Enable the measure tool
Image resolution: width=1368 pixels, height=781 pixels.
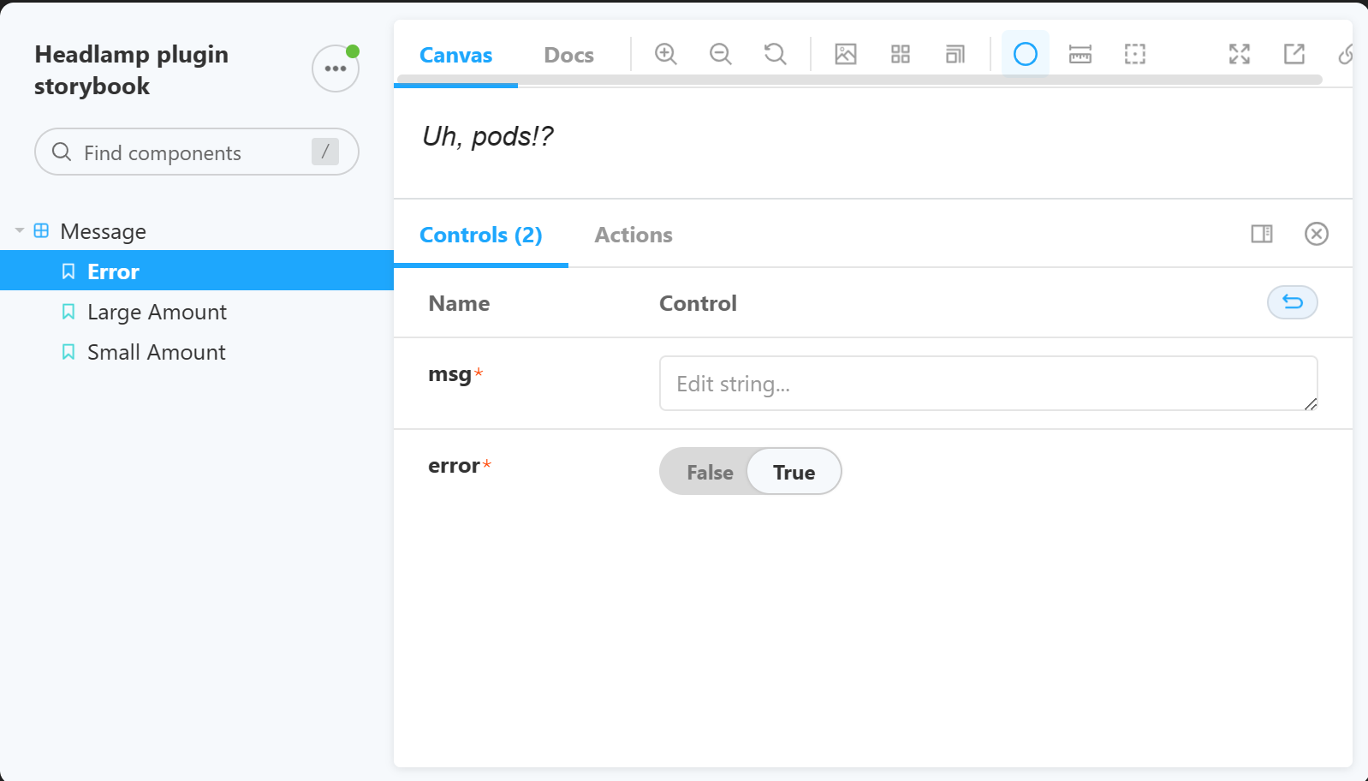click(1080, 54)
